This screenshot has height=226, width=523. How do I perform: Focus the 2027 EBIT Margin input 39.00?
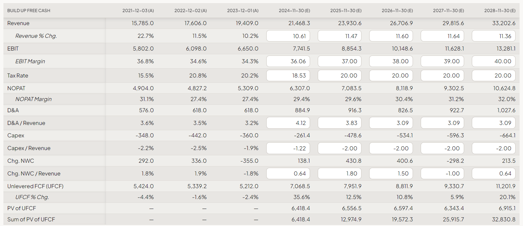point(442,61)
